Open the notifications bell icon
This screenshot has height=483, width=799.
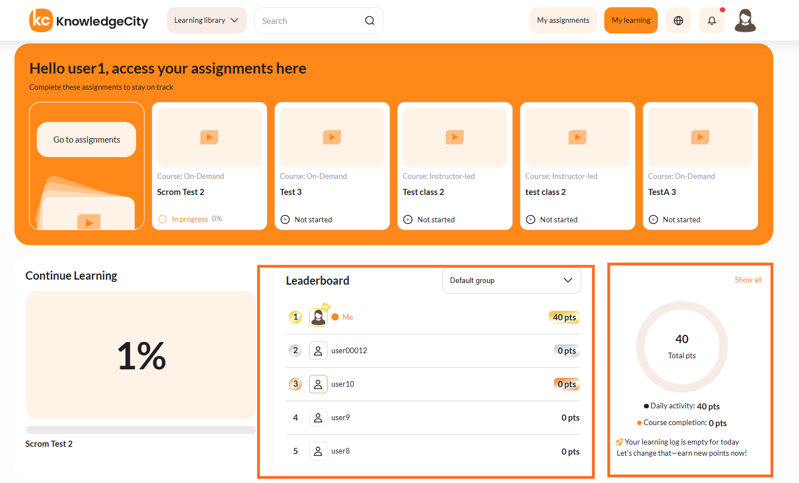click(712, 21)
